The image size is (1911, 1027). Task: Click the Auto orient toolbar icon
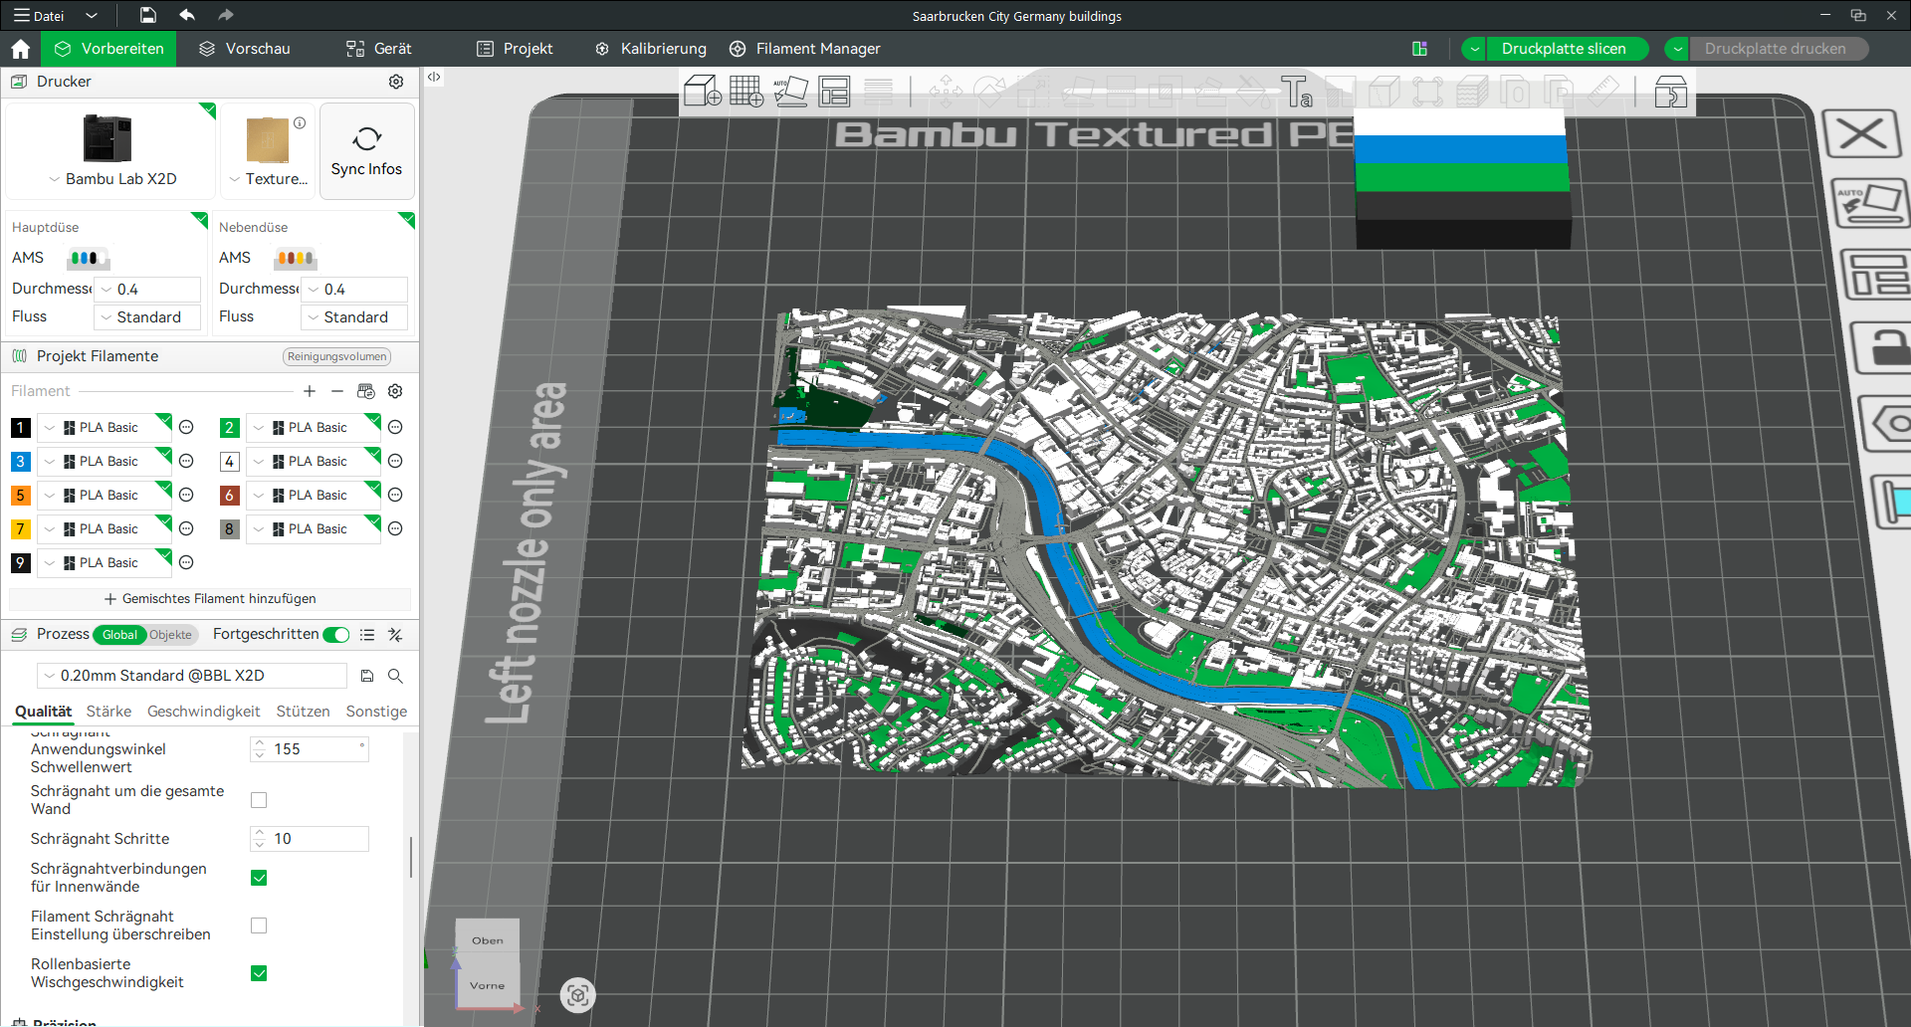(791, 92)
